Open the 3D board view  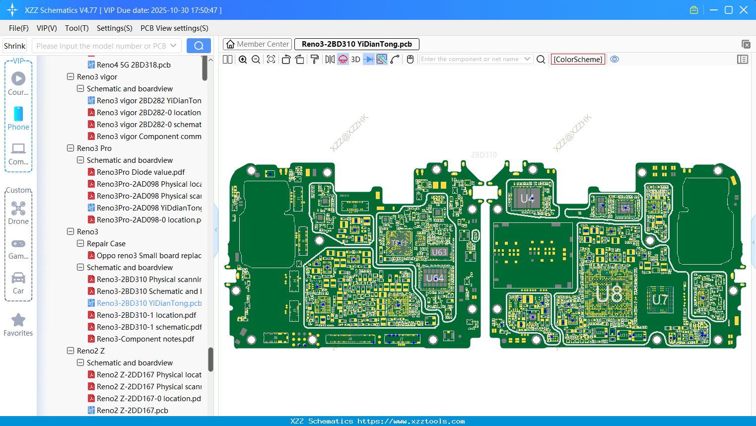click(x=355, y=60)
